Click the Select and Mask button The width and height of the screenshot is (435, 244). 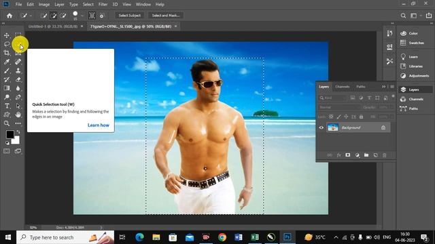[166, 16]
